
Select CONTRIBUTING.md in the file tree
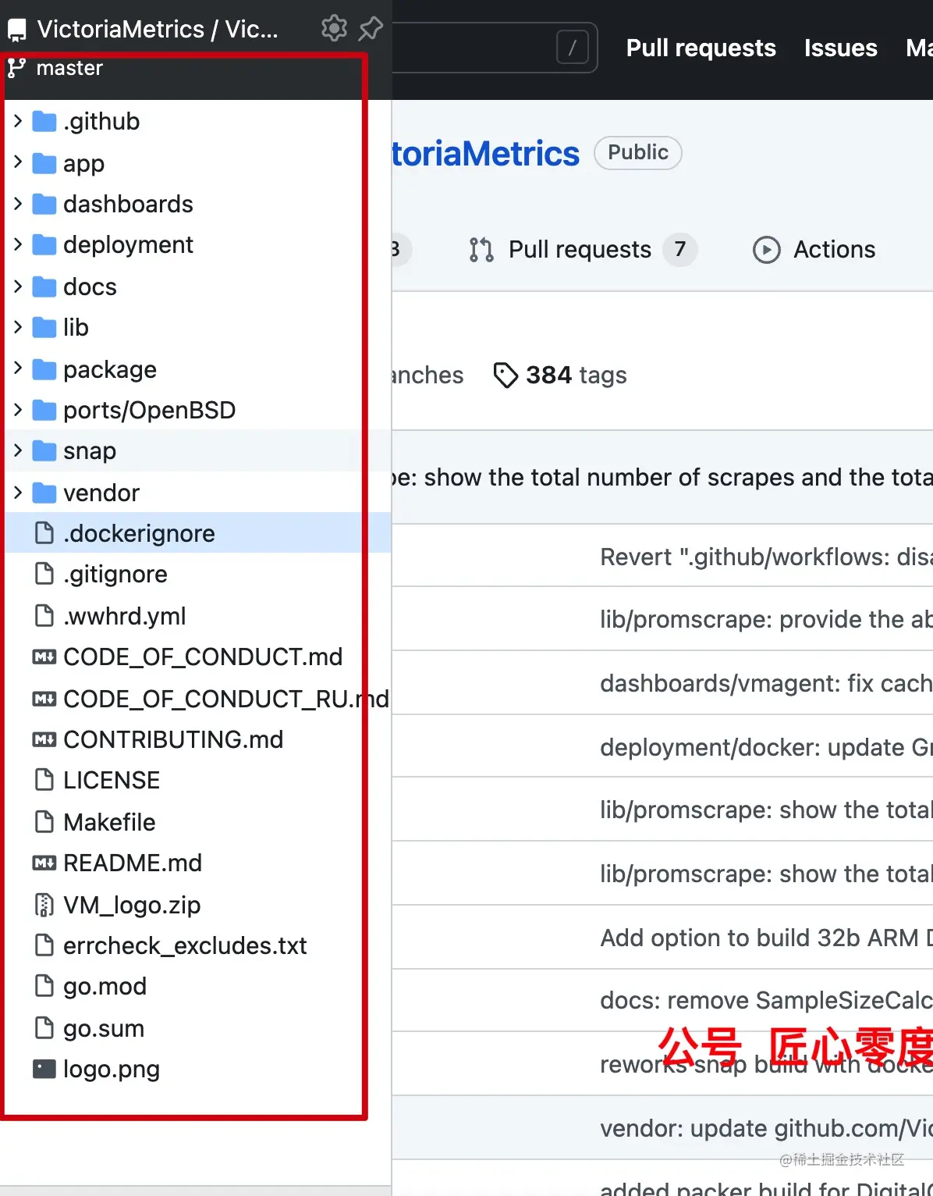pyautogui.click(x=173, y=739)
